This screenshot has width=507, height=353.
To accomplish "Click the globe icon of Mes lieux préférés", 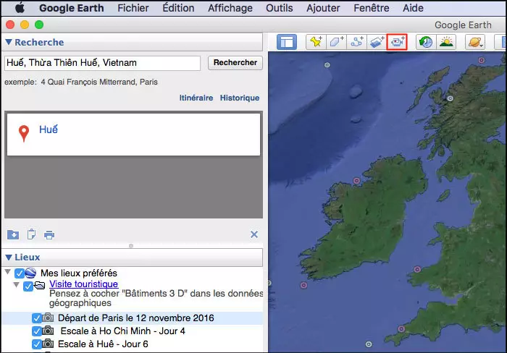I will 30,273.
